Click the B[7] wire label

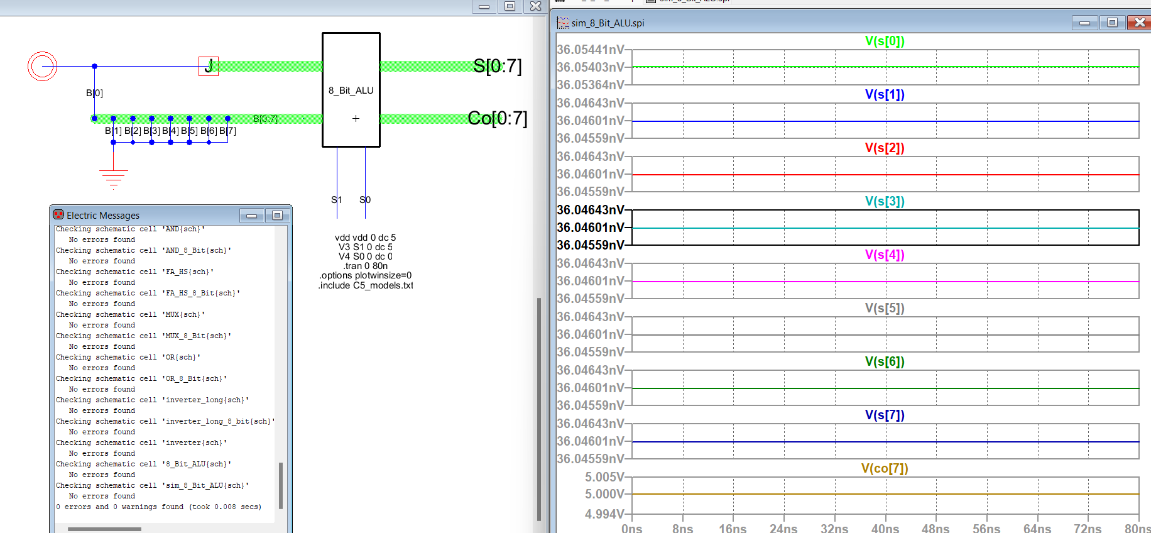point(227,131)
